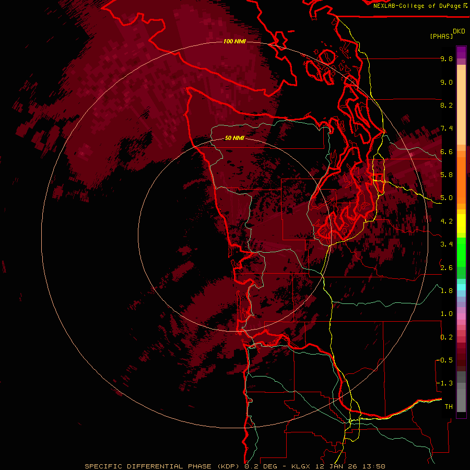Screen dimensions: 470x470
Task: Pick the cyan segment of color bar
Action: 461,287
